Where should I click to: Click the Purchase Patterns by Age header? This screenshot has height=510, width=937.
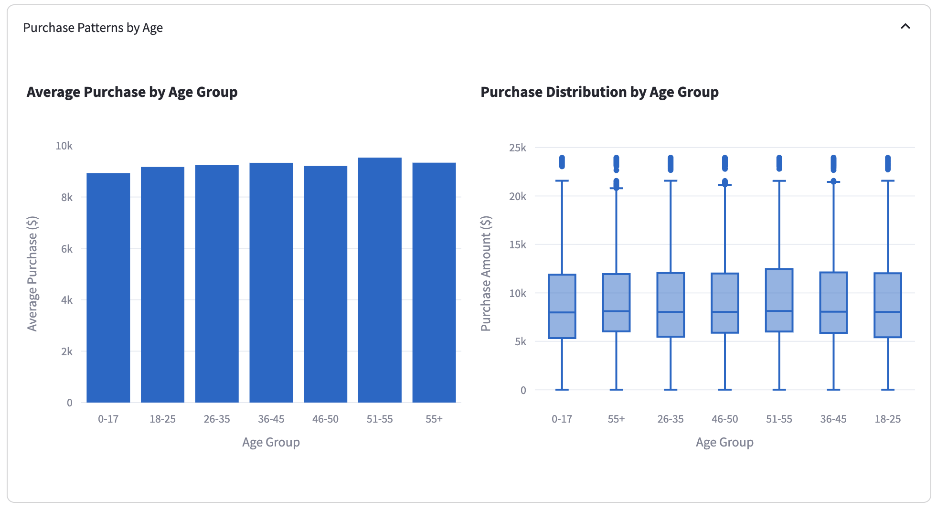pyautogui.click(x=93, y=28)
